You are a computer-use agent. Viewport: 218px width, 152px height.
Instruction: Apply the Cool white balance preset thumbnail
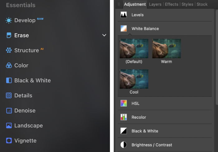(134, 79)
